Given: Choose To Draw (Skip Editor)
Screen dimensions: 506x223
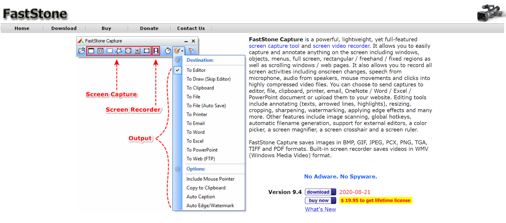Looking at the screenshot, I should (208, 79).
